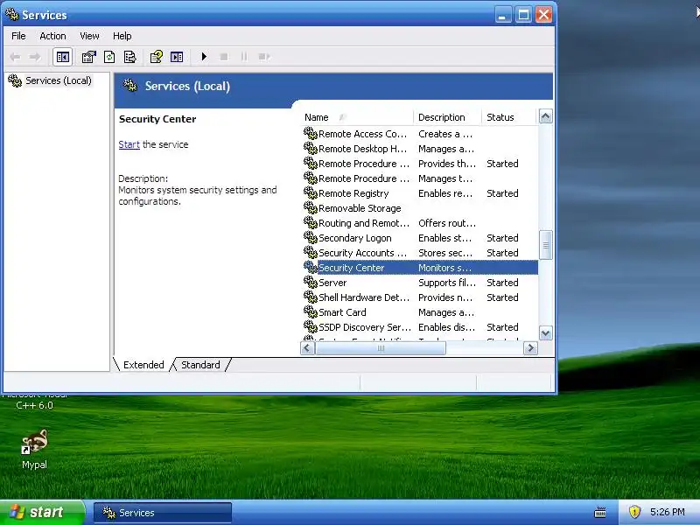The height and width of the screenshot is (525, 700).
Task: Open the File menu
Action: (x=18, y=36)
